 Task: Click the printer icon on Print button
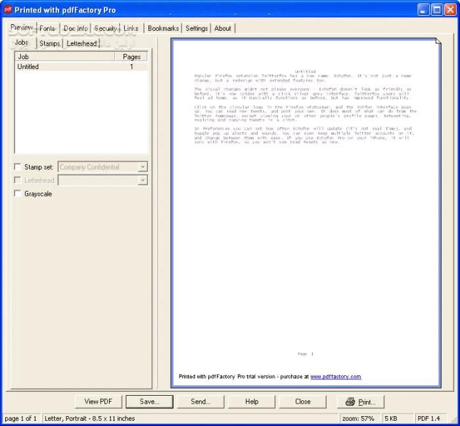350,402
